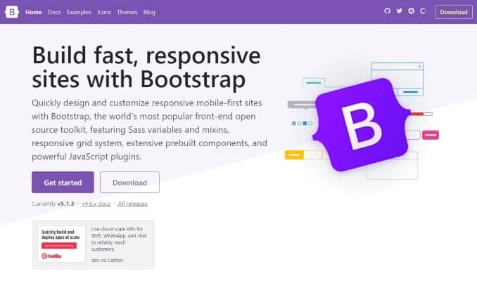
Task: Click the Bootstrap logo in navbar
Action: click(13, 12)
